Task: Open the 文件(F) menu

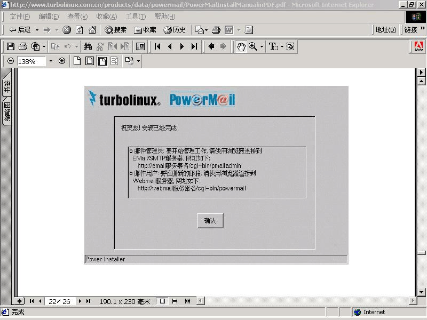Action: [x=20, y=17]
